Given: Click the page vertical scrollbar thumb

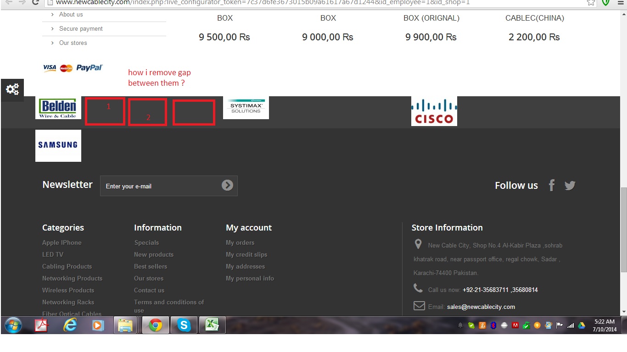Looking at the screenshot, I should click(623, 229).
